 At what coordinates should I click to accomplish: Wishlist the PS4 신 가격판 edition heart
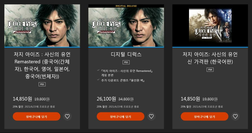[235, 117]
